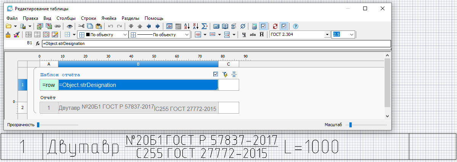The image size is (457, 162).
Task: Select column header C
Action: (229, 64)
